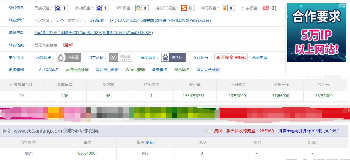Open the domain age creation date link
Viewport: 350px width, 160px height.
pos(94,33)
